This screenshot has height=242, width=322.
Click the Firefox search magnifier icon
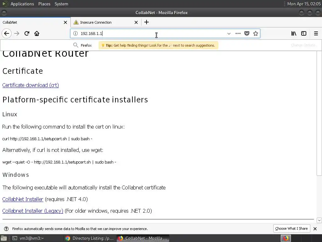coord(76,45)
